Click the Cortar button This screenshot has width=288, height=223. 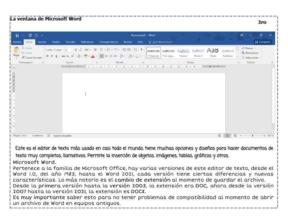[27, 48]
